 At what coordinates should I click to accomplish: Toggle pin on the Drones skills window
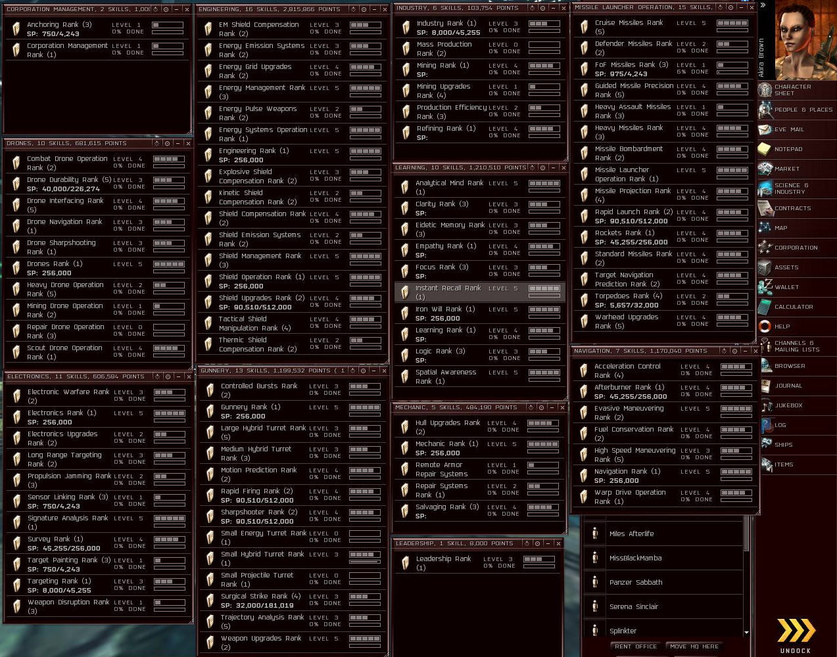click(x=167, y=143)
